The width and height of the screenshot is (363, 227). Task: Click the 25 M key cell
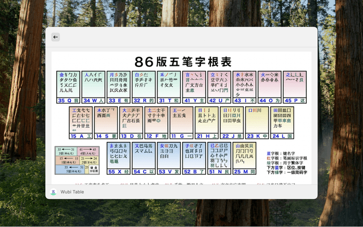(x=244, y=158)
